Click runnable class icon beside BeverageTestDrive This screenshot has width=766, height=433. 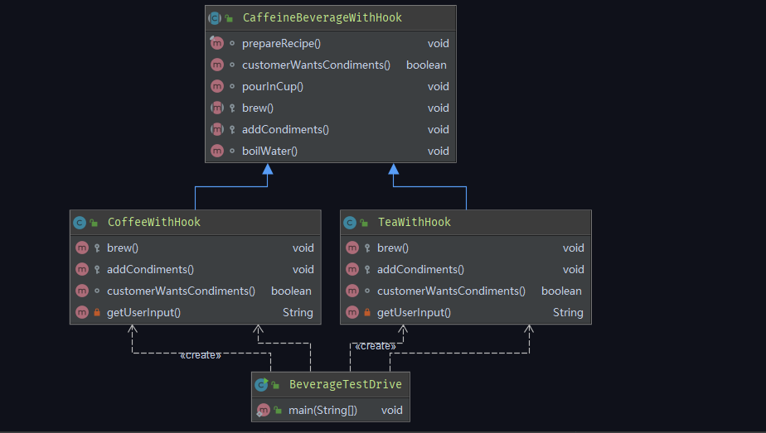(261, 385)
